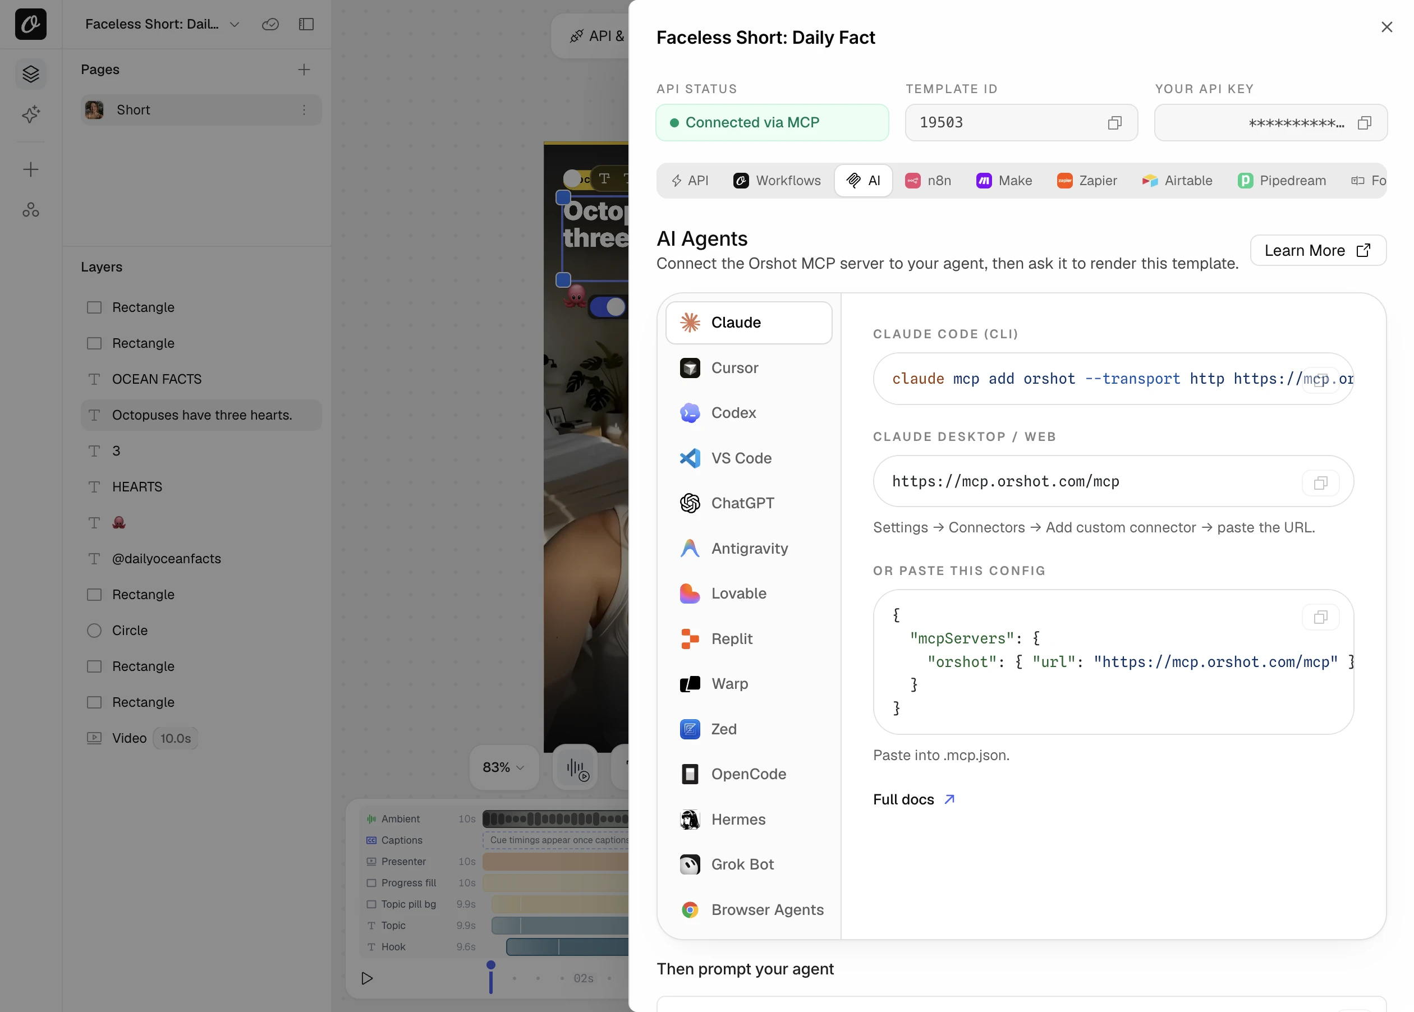Open the AI sparkle tool in sidebar
1414x1012 pixels.
[x=30, y=114]
